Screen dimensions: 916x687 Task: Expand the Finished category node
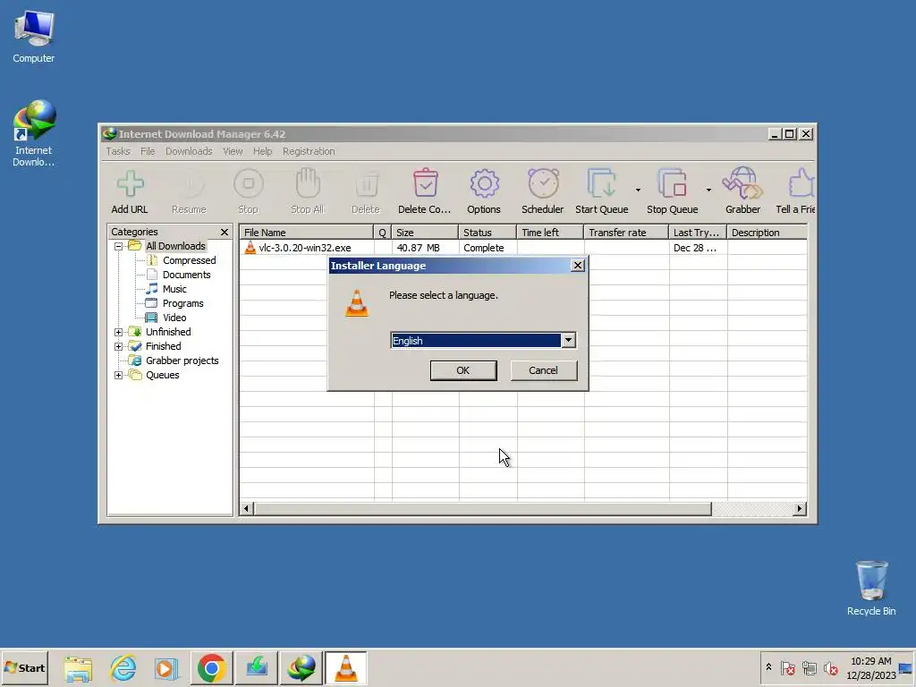tap(119, 346)
